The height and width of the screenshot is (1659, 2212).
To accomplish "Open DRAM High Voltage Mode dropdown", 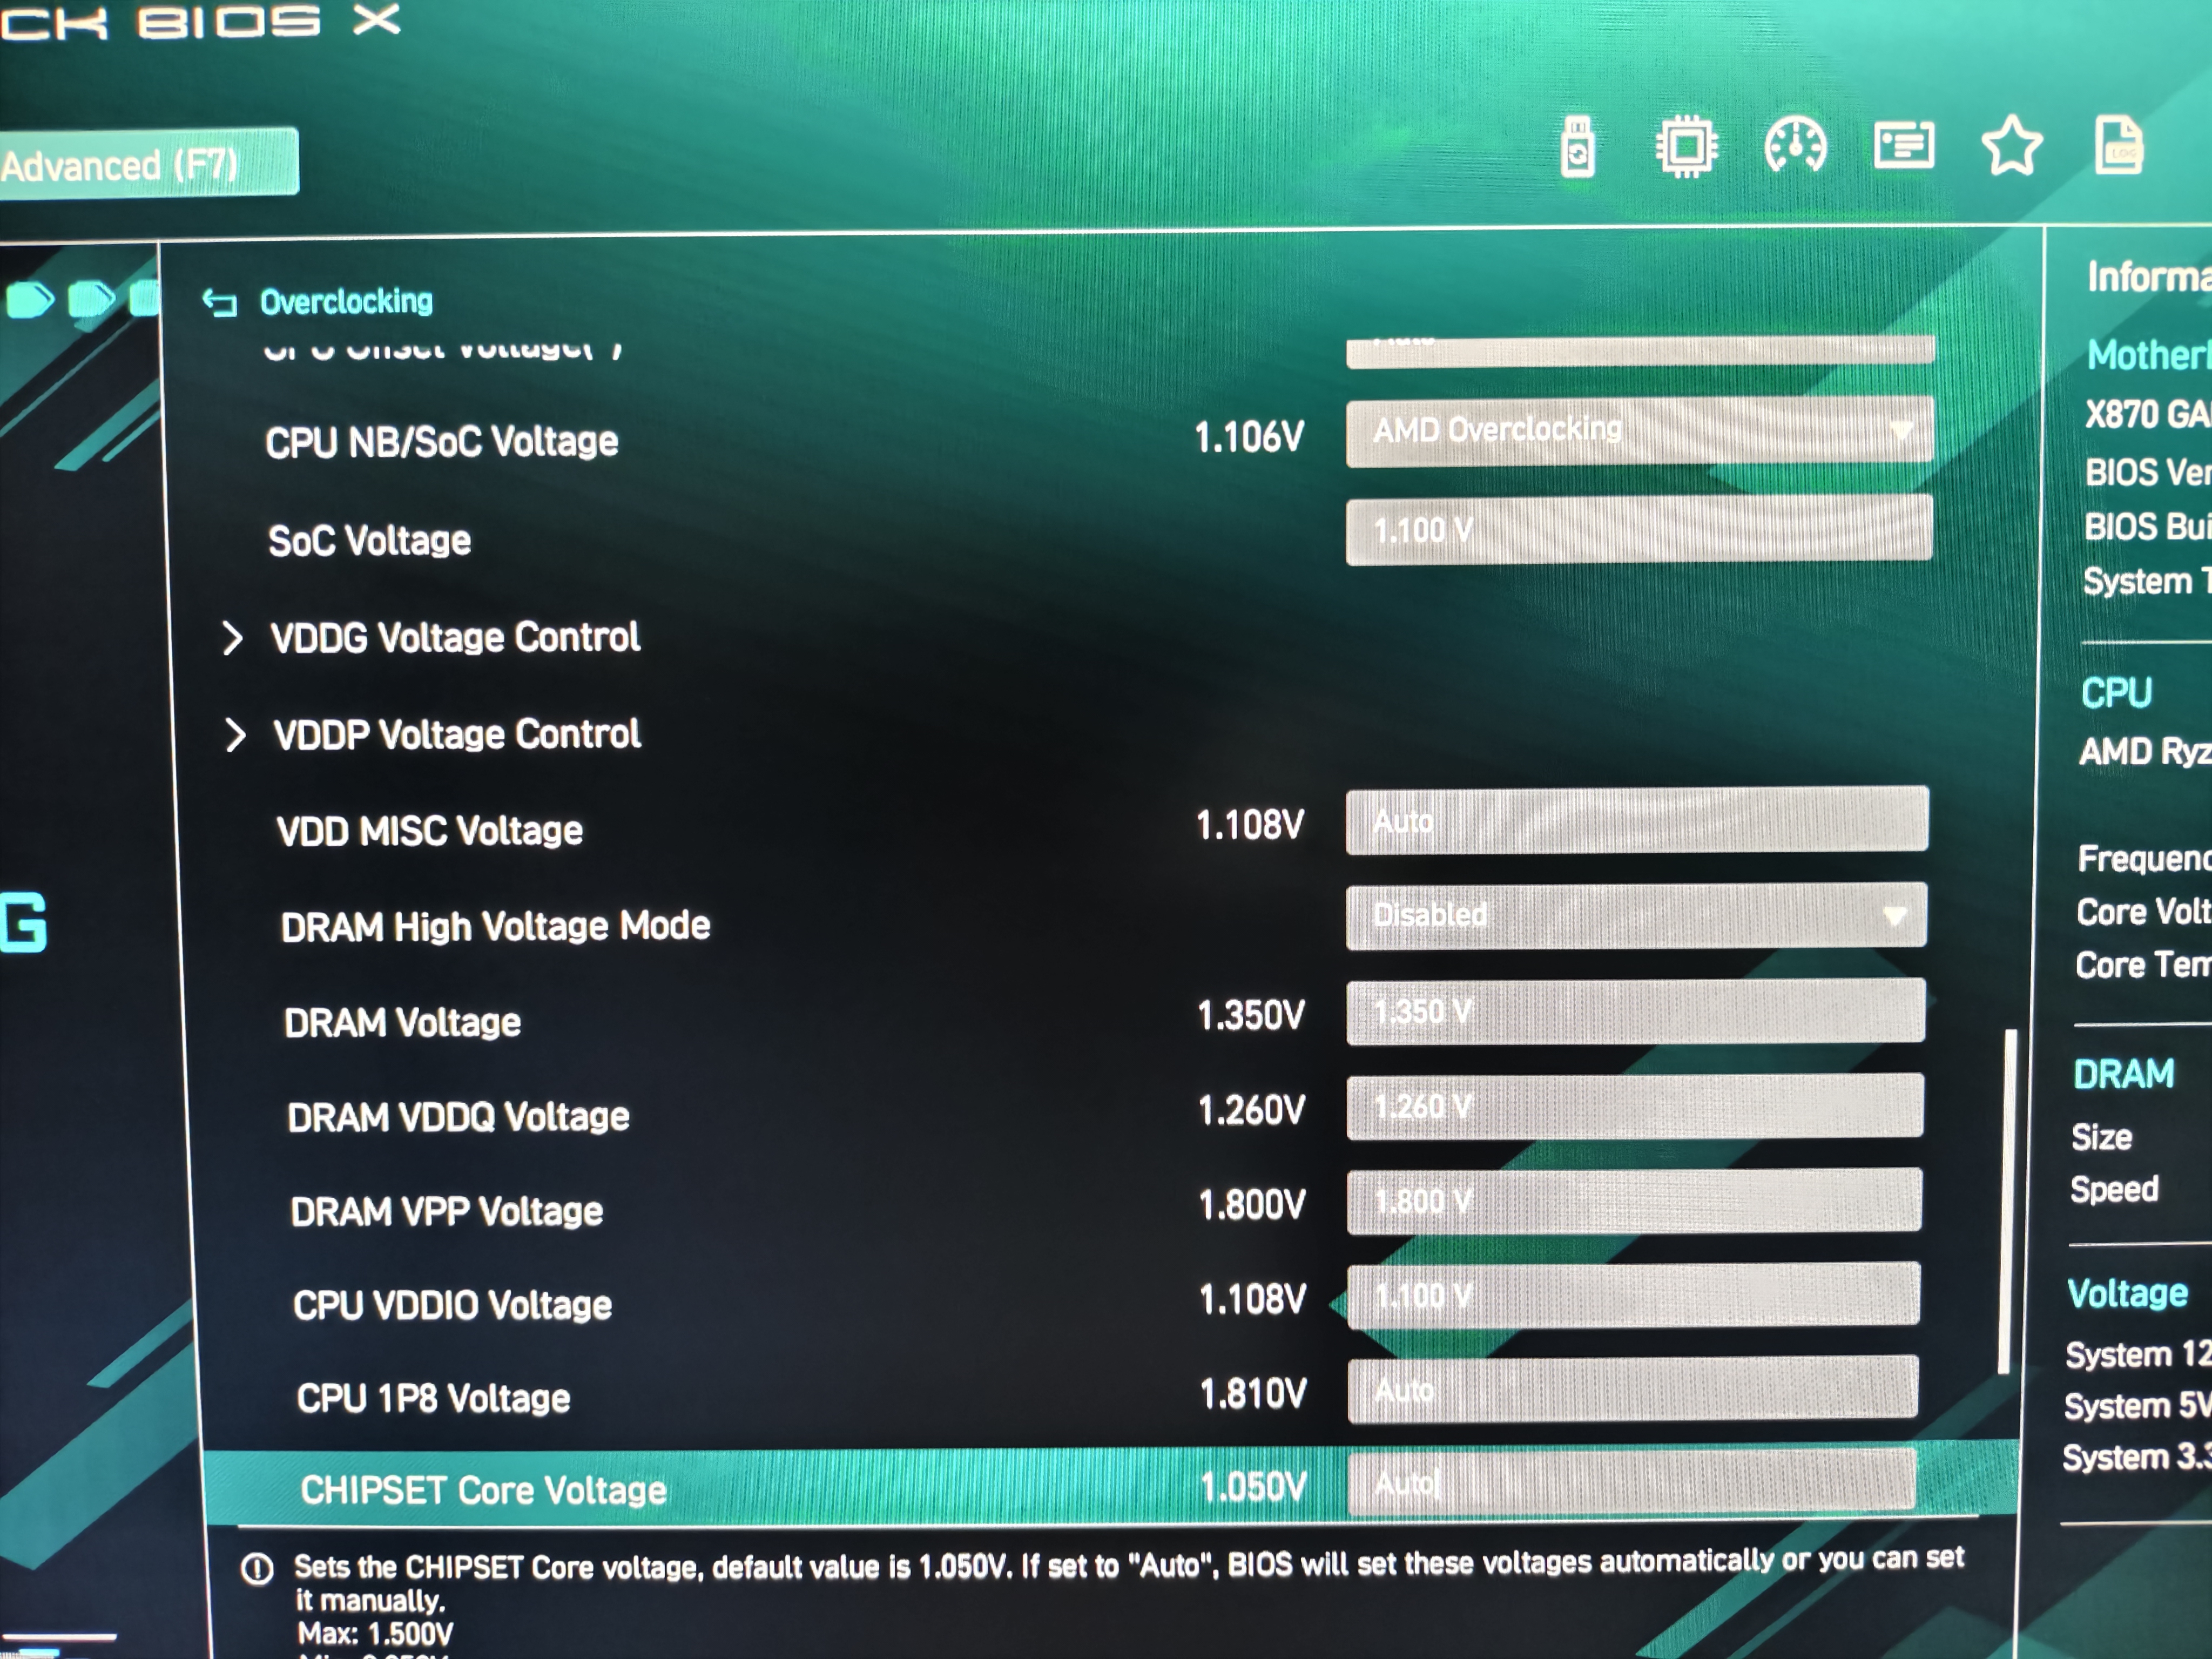I will point(1636,915).
